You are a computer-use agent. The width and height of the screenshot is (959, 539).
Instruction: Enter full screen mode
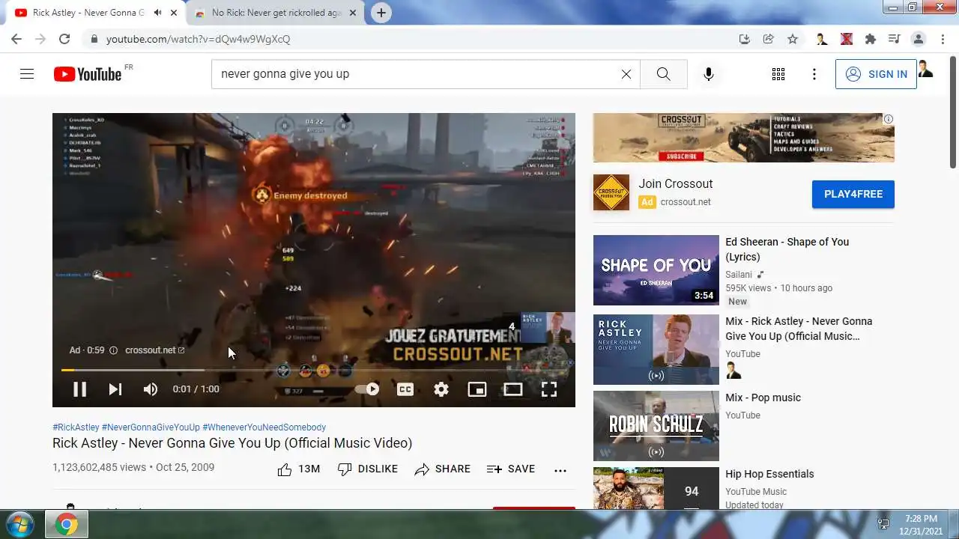[x=549, y=389]
